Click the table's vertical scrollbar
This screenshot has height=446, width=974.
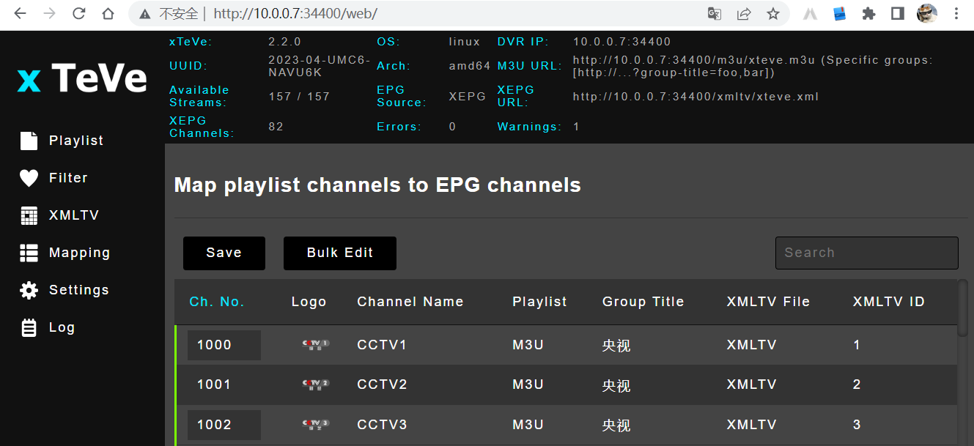(x=962, y=308)
